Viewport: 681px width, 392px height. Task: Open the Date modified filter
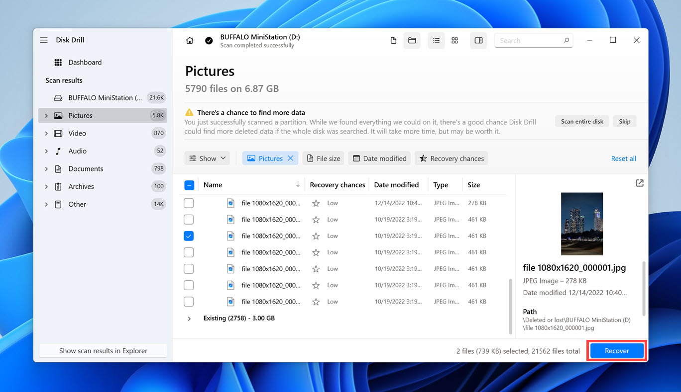click(379, 158)
